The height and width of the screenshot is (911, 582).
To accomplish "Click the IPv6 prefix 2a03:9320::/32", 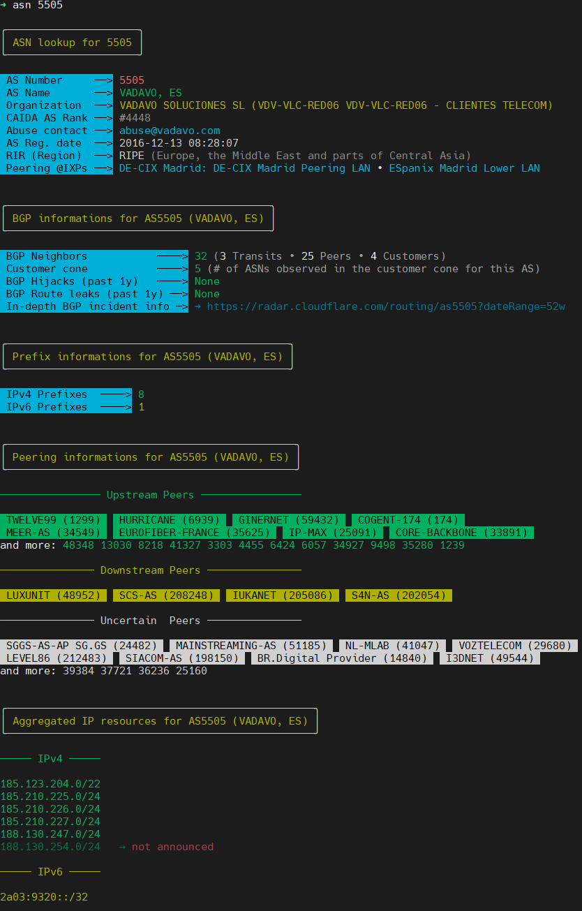I will pyautogui.click(x=44, y=897).
